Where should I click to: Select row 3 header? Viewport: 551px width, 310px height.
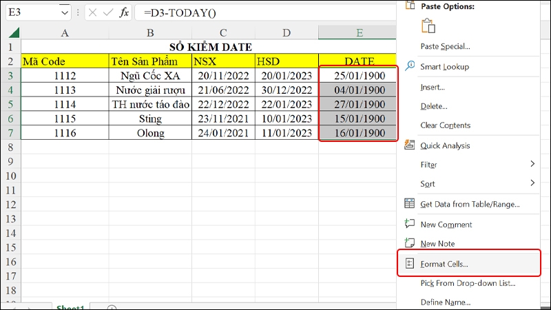click(10, 76)
